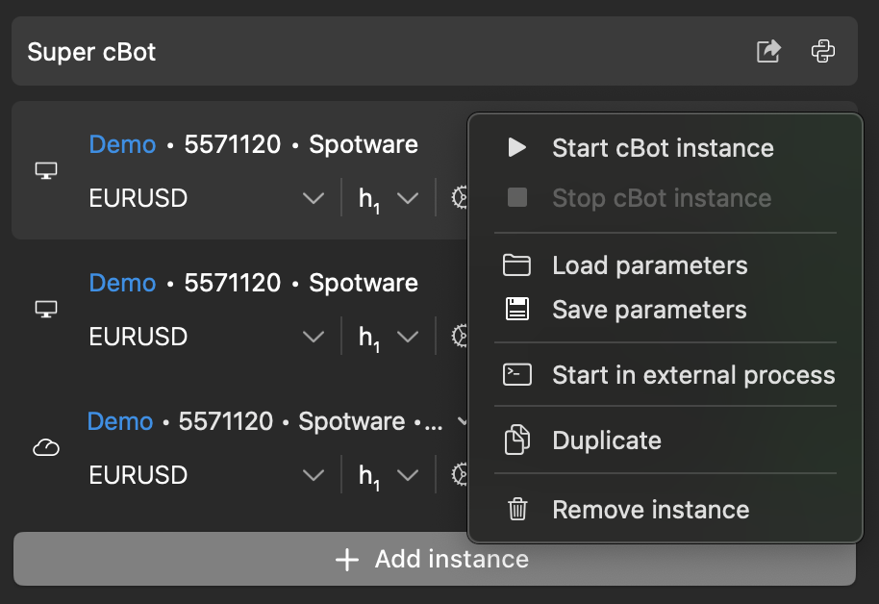Expand the account chevron on third instance

(463, 421)
